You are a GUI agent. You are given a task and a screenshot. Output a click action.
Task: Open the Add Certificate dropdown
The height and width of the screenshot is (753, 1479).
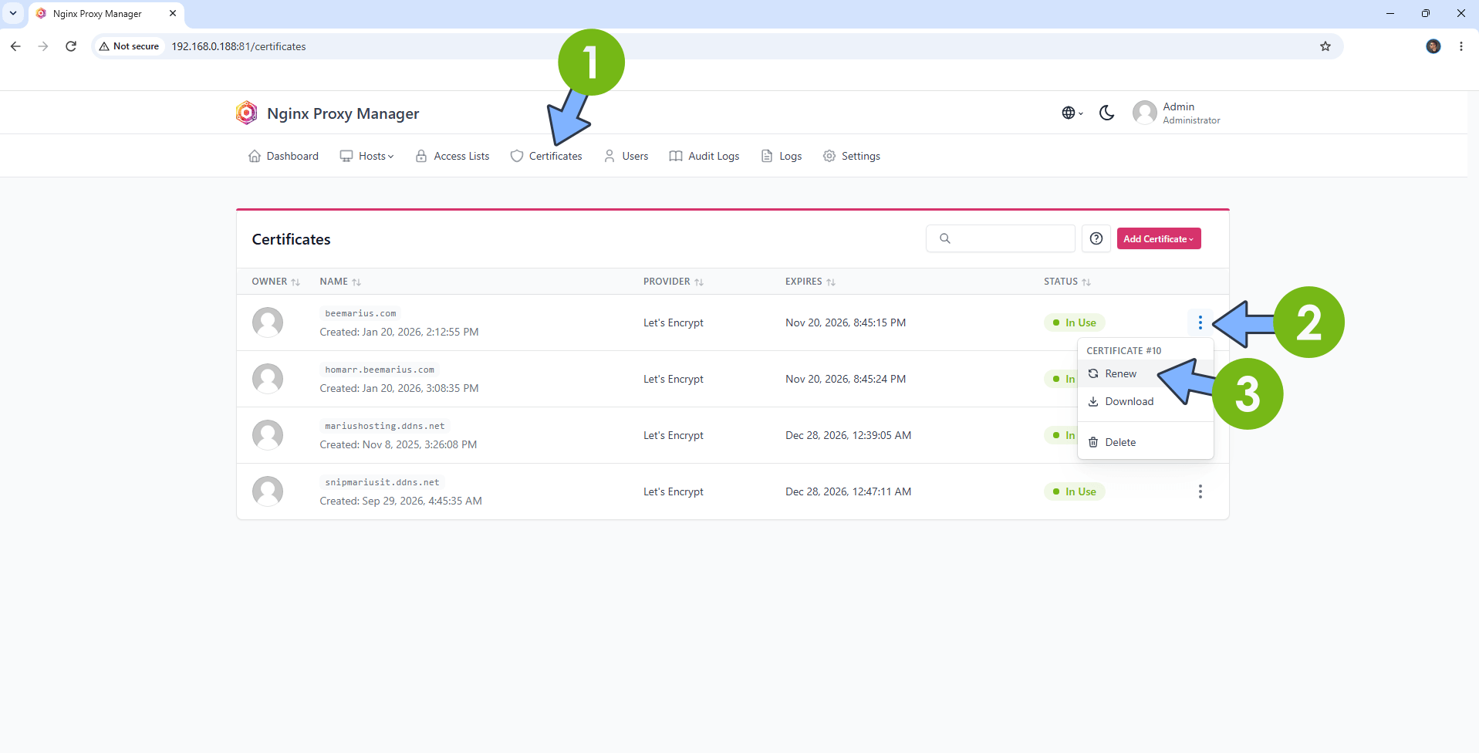click(1158, 238)
